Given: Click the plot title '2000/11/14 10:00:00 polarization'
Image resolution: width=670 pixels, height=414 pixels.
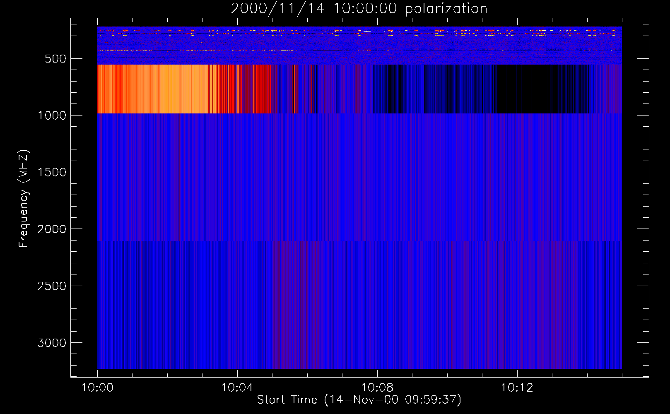Looking at the screenshot, I should [359, 9].
